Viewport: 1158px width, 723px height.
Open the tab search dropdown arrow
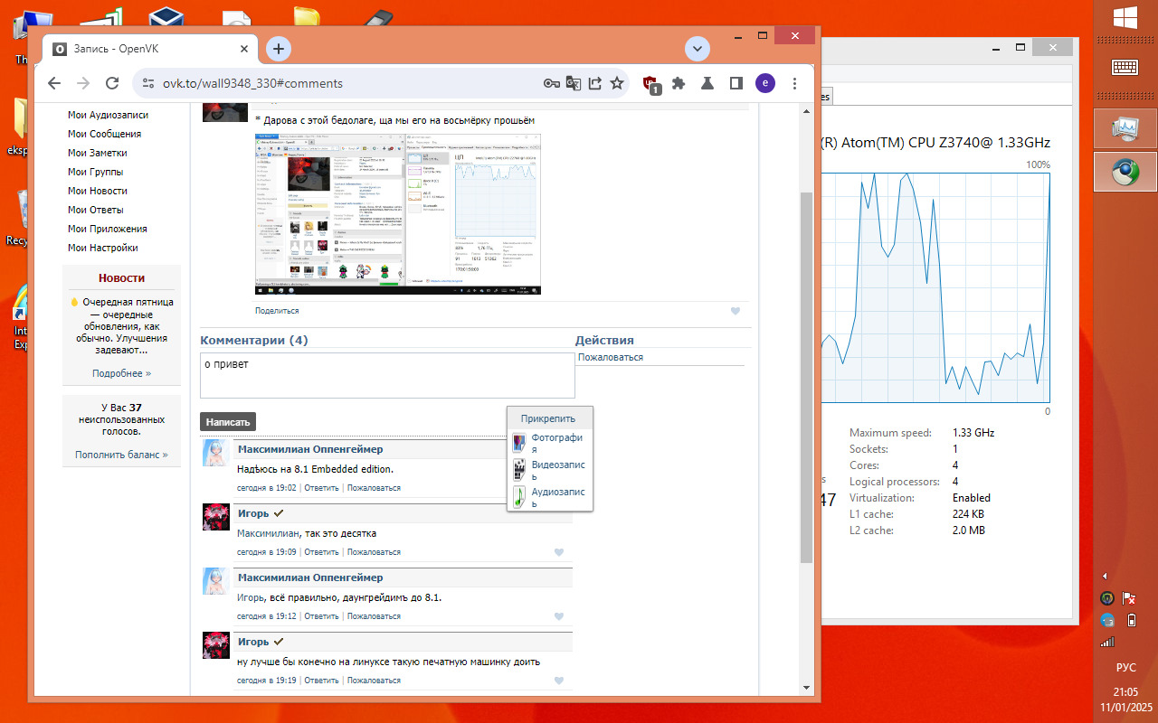coord(697,49)
